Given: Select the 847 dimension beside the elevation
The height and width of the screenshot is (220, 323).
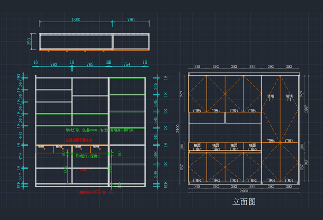Looking at the screenshot, I should [305, 164].
